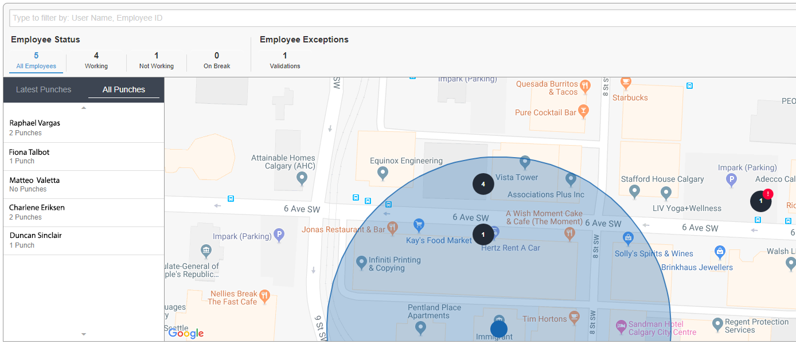796x344 pixels.
Task: Click the punch cluster marker showing 4
Action: pyautogui.click(x=483, y=184)
